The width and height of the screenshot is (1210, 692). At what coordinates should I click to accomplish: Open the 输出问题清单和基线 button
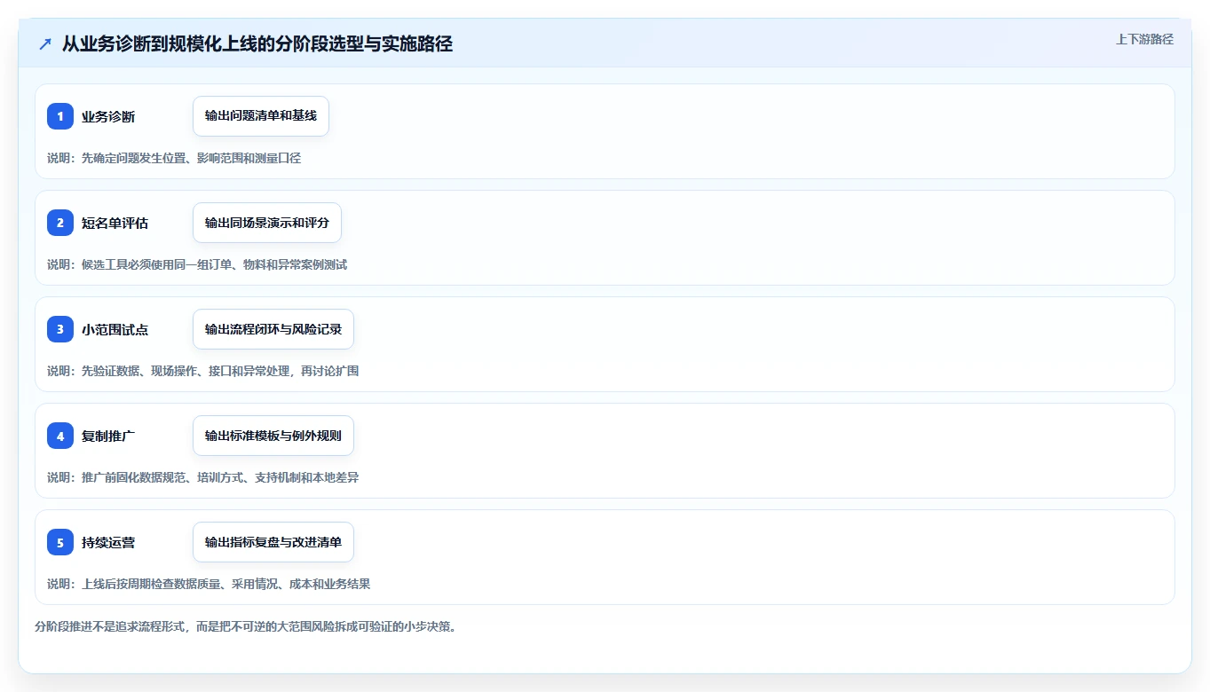[261, 116]
